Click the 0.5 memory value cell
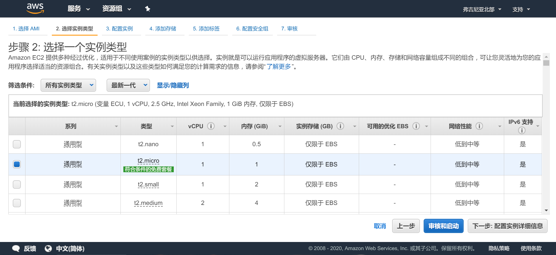 click(257, 144)
